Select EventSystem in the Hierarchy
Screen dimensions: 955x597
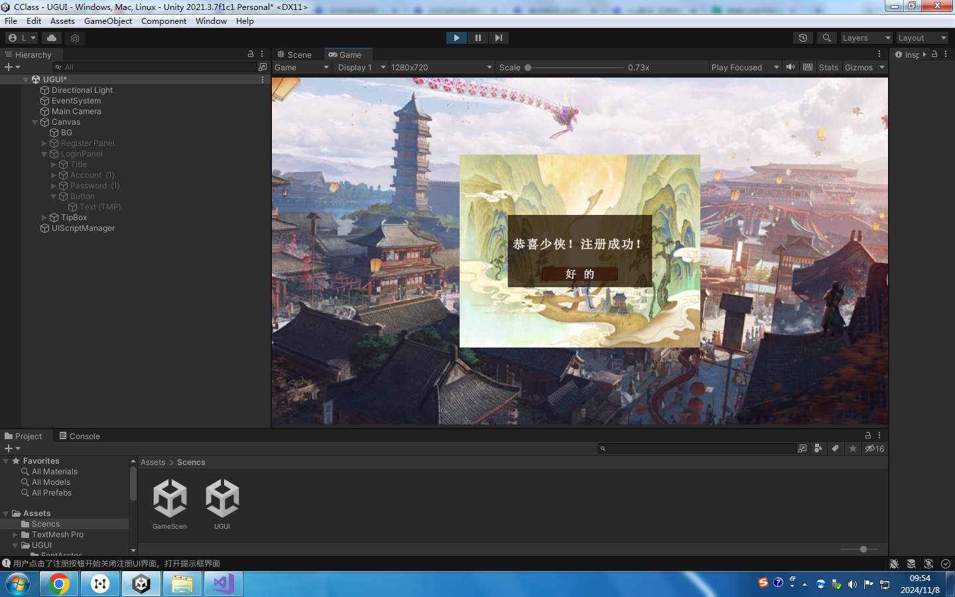[76, 101]
